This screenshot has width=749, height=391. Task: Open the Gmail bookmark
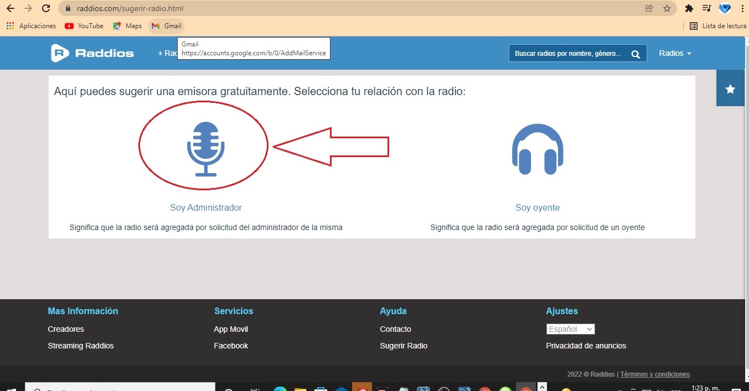coord(167,26)
